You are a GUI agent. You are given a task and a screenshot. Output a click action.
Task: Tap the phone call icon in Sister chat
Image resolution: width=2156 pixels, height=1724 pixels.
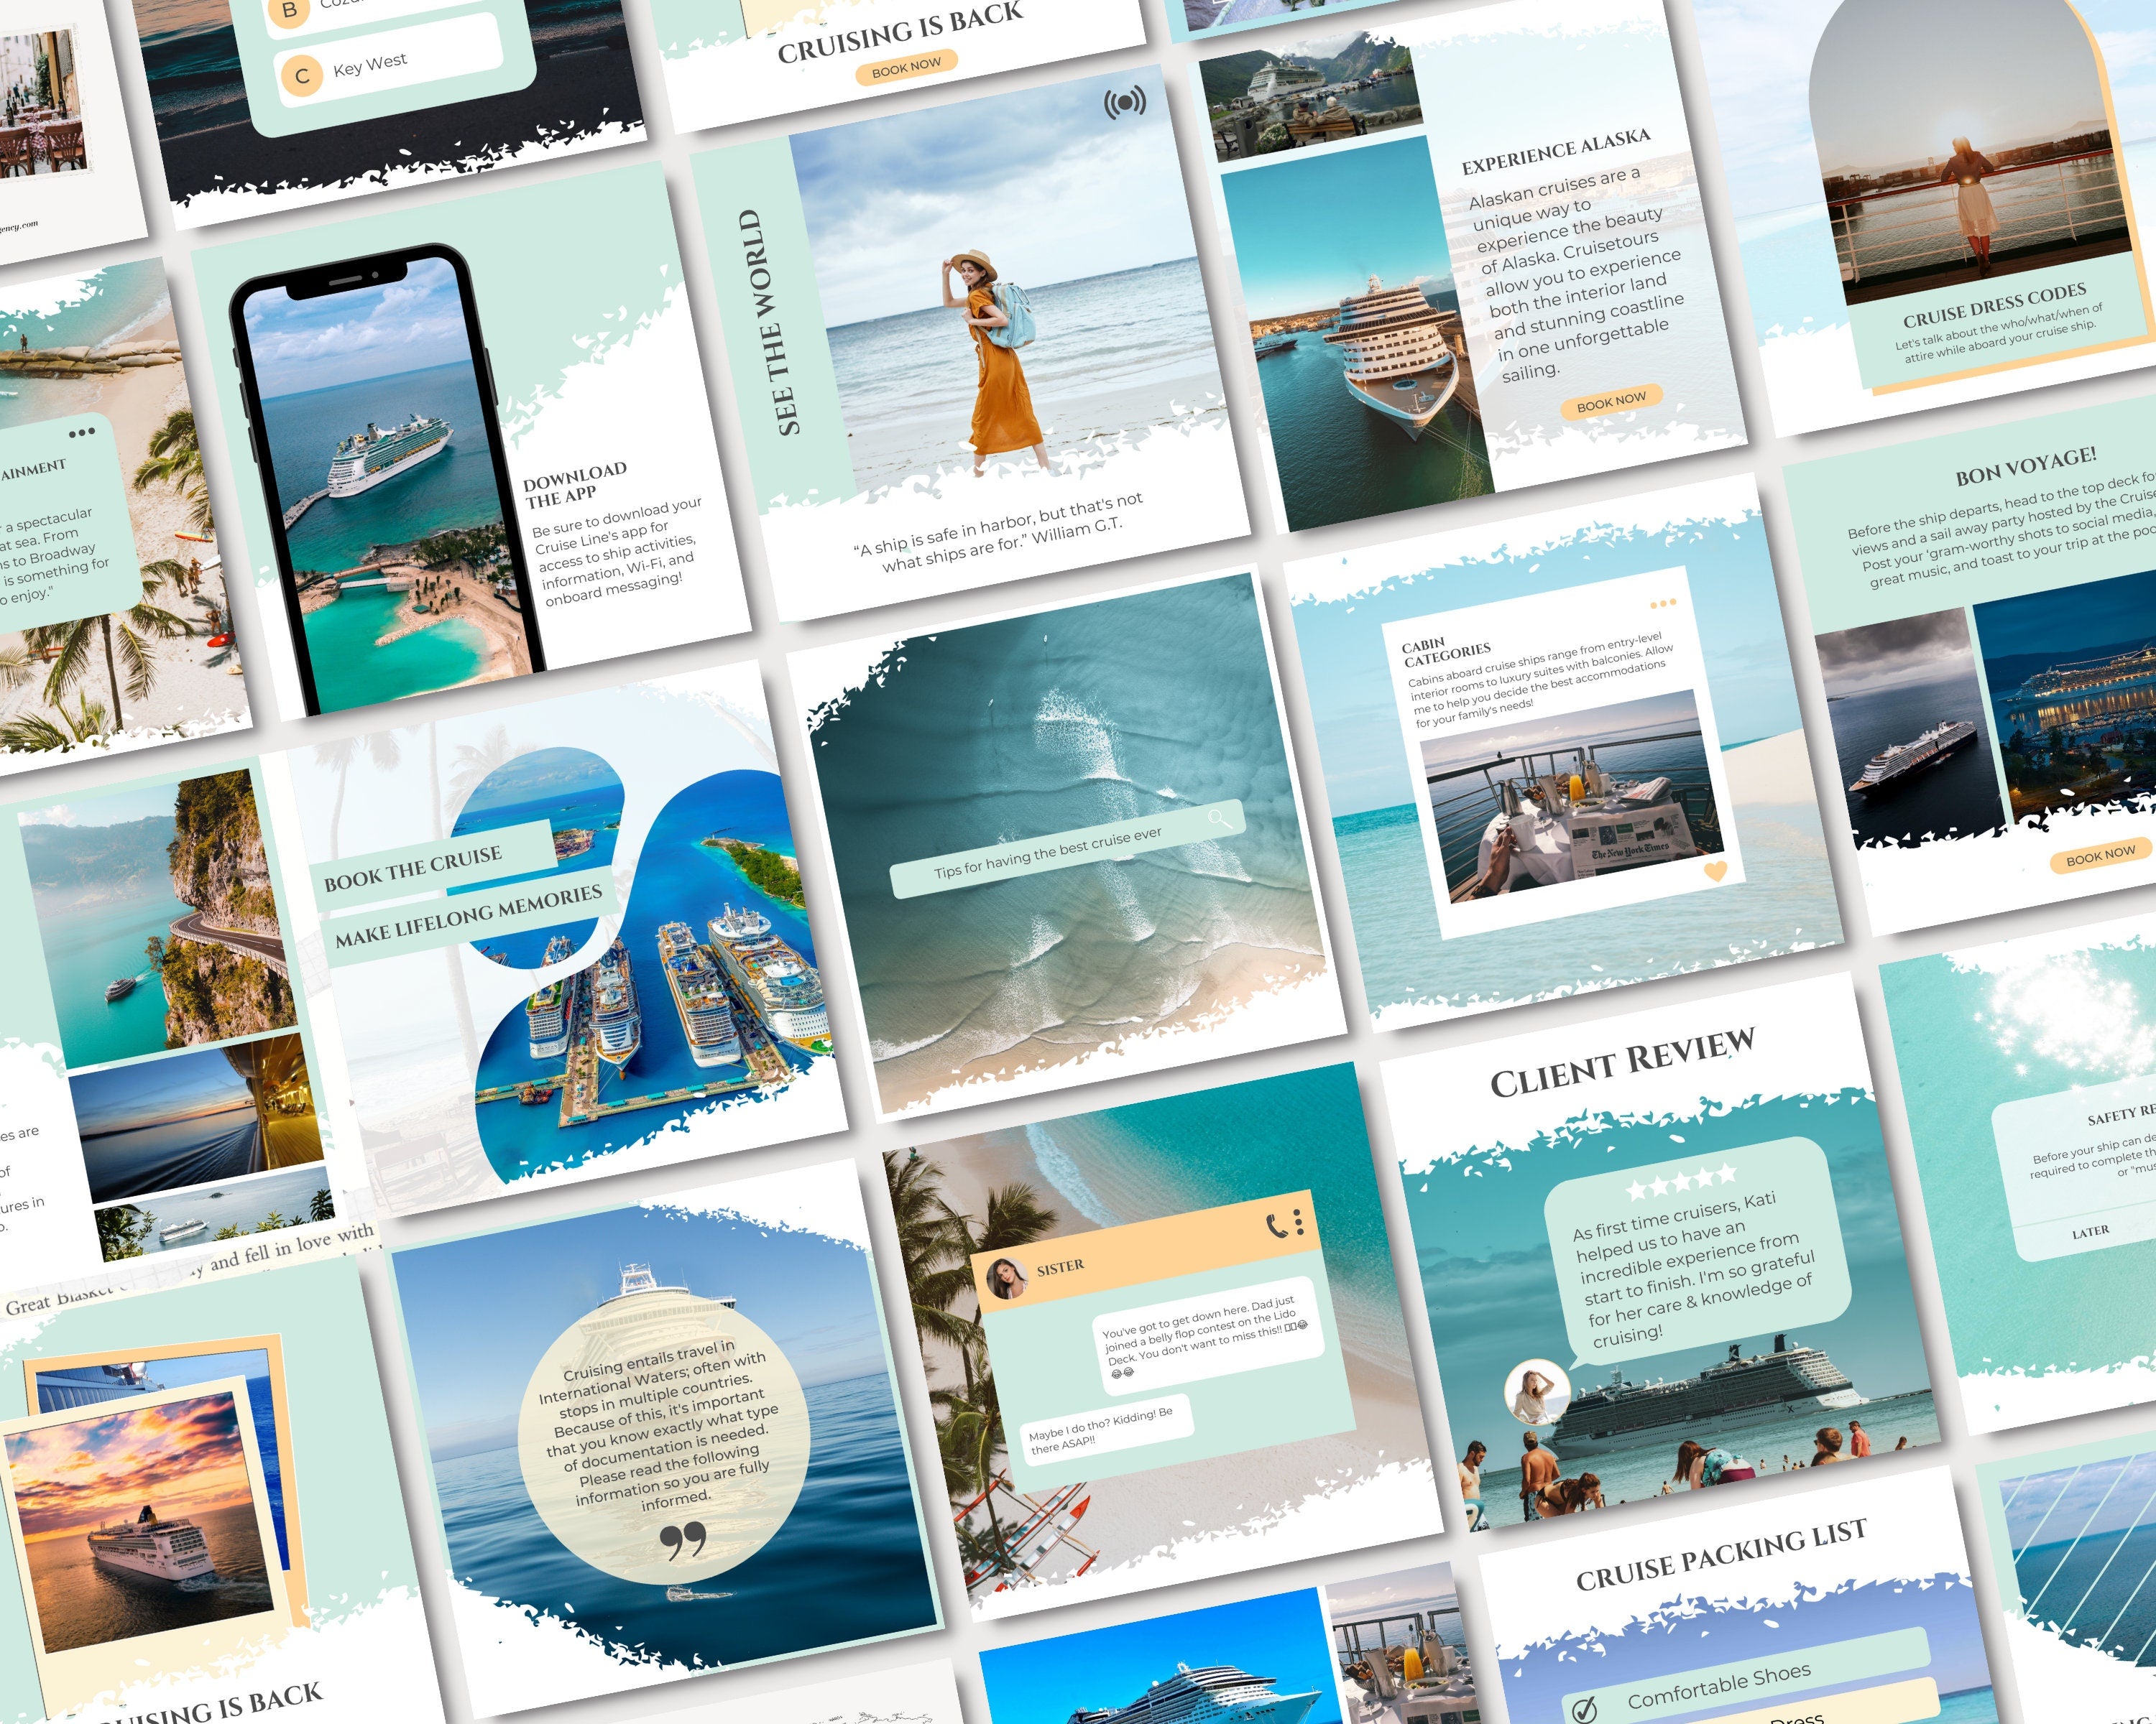pos(1277,1225)
